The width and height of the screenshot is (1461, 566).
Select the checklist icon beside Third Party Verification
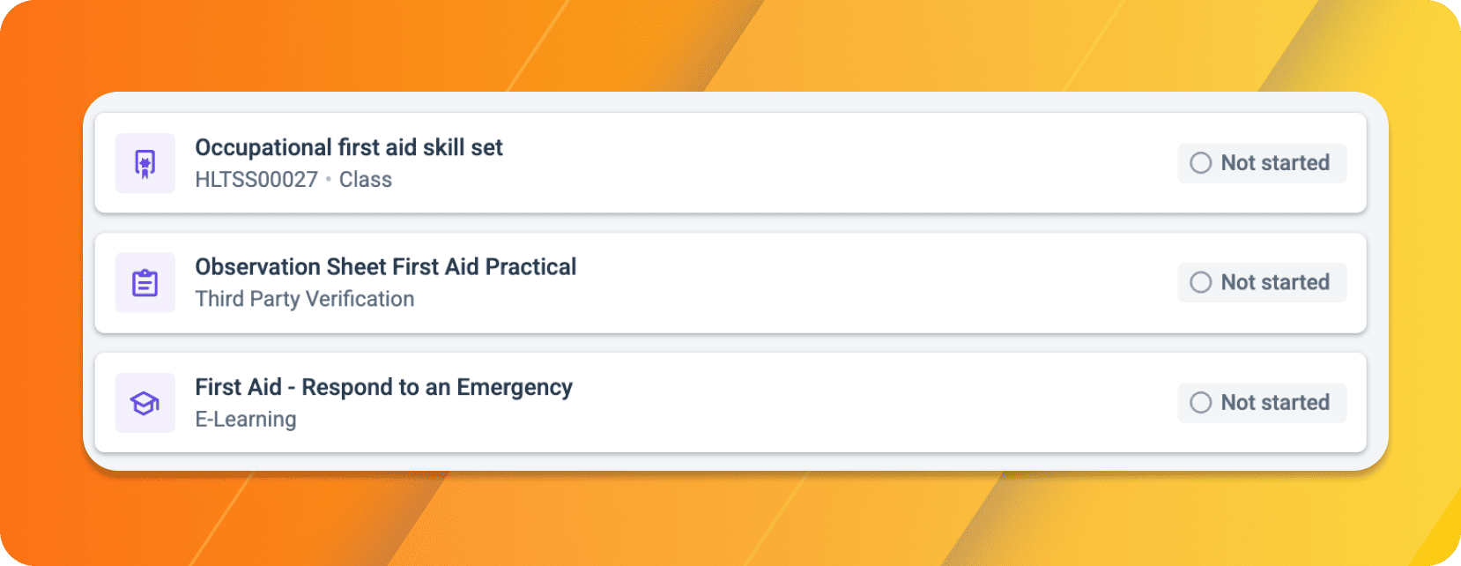coord(145,282)
